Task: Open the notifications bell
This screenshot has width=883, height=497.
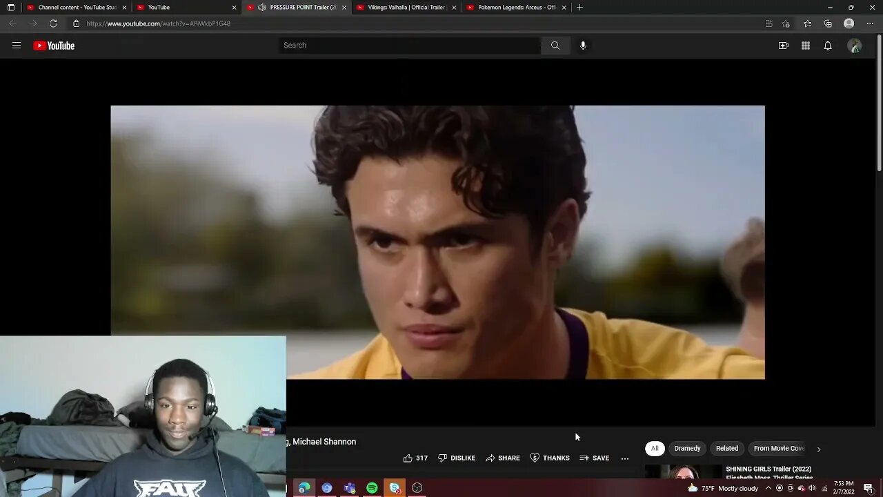Action: [x=828, y=46]
